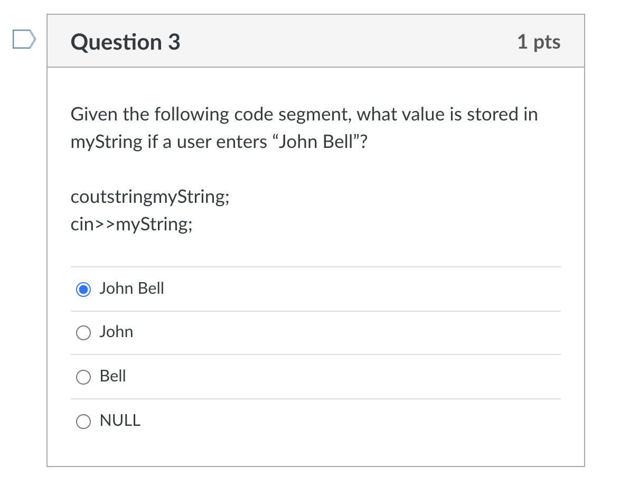Click the "Bell" answer label text
Screen dimensions: 639x485
tap(113, 376)
